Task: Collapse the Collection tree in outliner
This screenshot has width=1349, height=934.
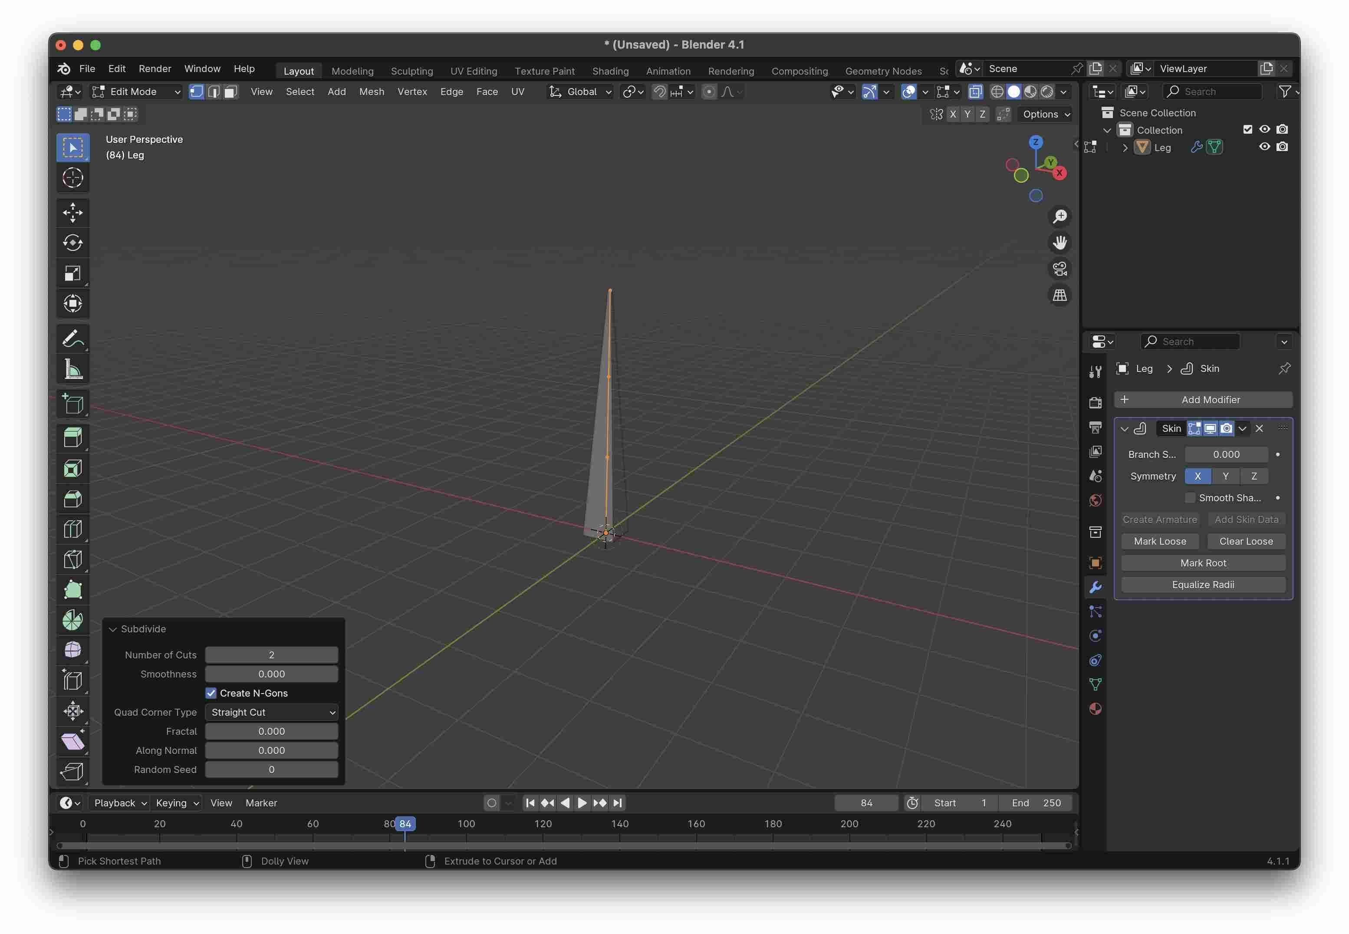Action: pyautogui.click(x=1107, y=131)
